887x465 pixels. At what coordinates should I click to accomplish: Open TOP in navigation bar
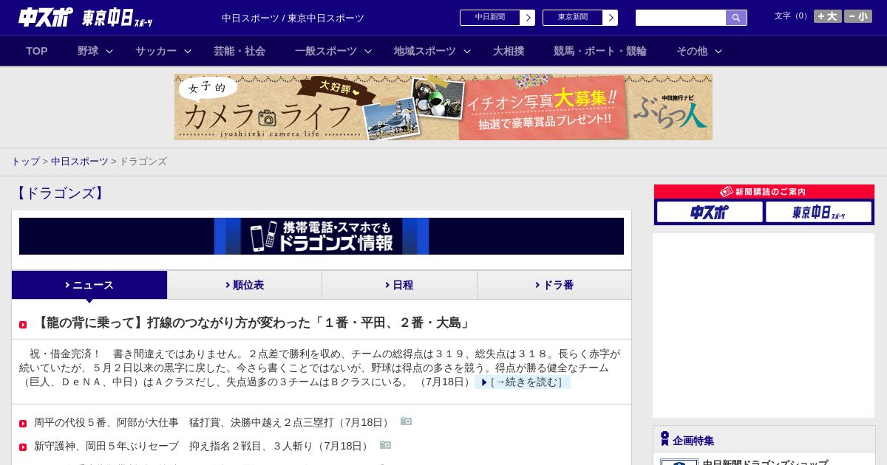[37, 51]
